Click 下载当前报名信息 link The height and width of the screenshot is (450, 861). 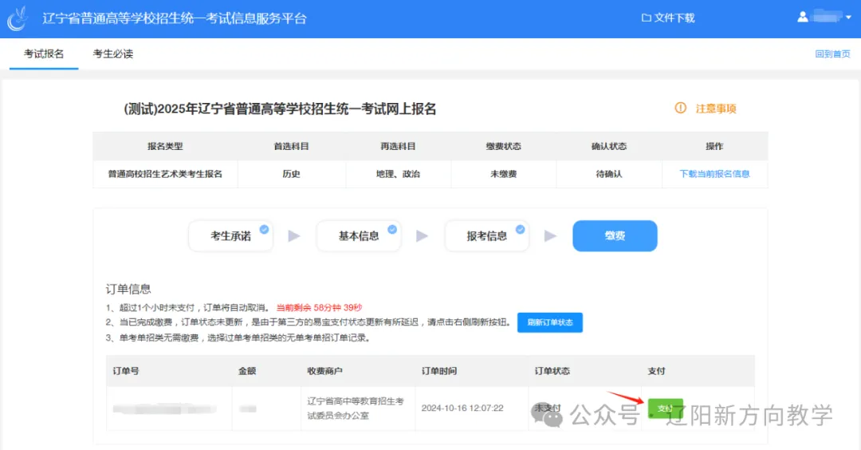point(714,174)
